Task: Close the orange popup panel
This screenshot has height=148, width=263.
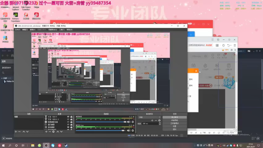Action: pos(196,71)
